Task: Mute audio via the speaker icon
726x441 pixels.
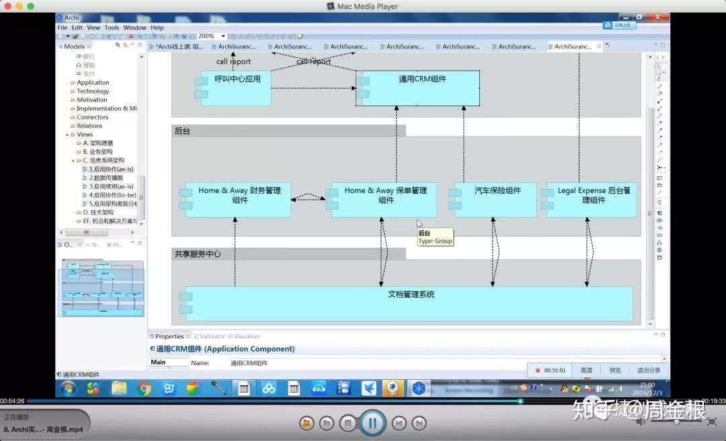Action: pos(641,422)
